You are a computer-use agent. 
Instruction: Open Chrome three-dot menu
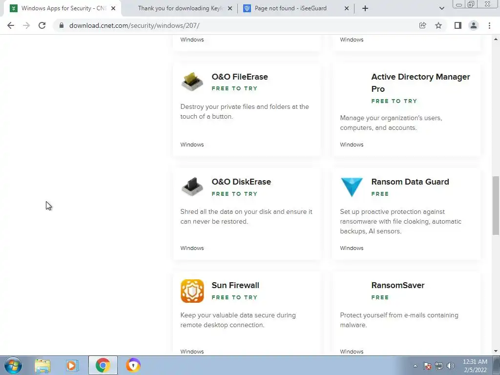(489, 25)
